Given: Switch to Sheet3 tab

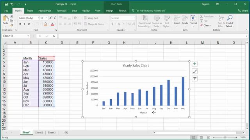Looking at the screenshot, I should click(52, 133).
